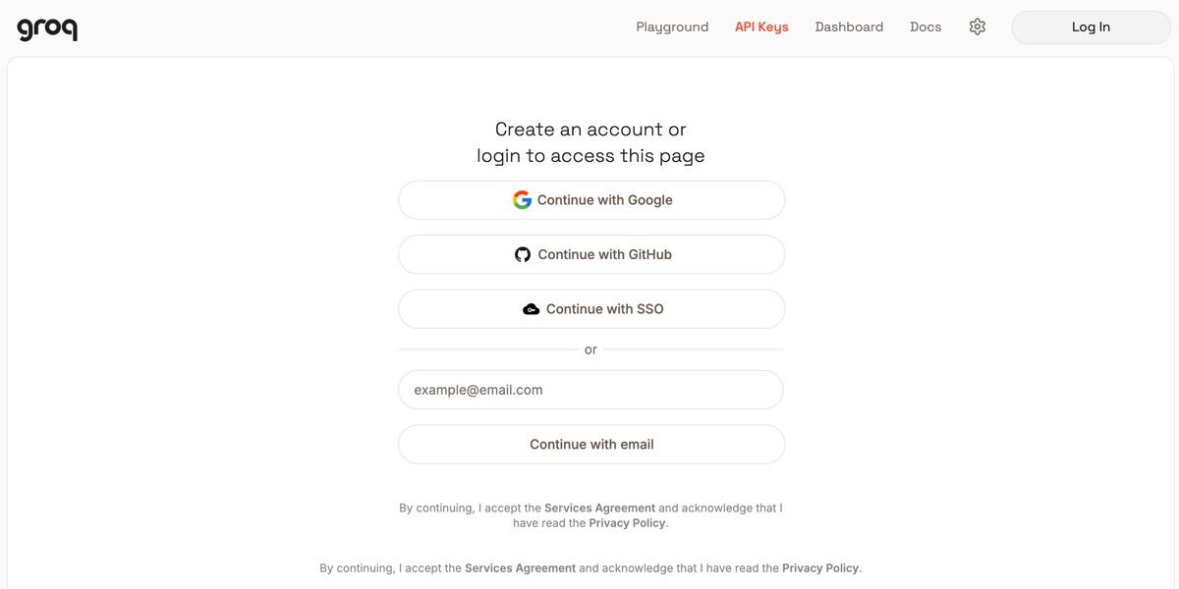
Task: Click the bottom Privacy Policy link
Action: click(x=820, y=567)
